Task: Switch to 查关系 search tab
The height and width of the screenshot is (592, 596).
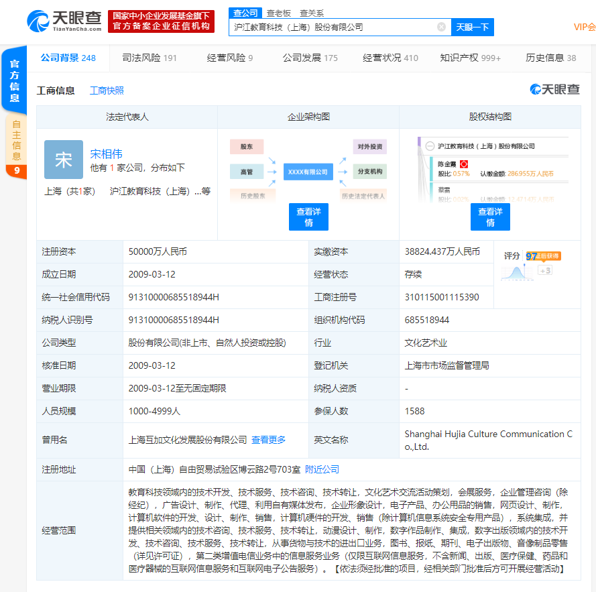Action: coord(312,13)
